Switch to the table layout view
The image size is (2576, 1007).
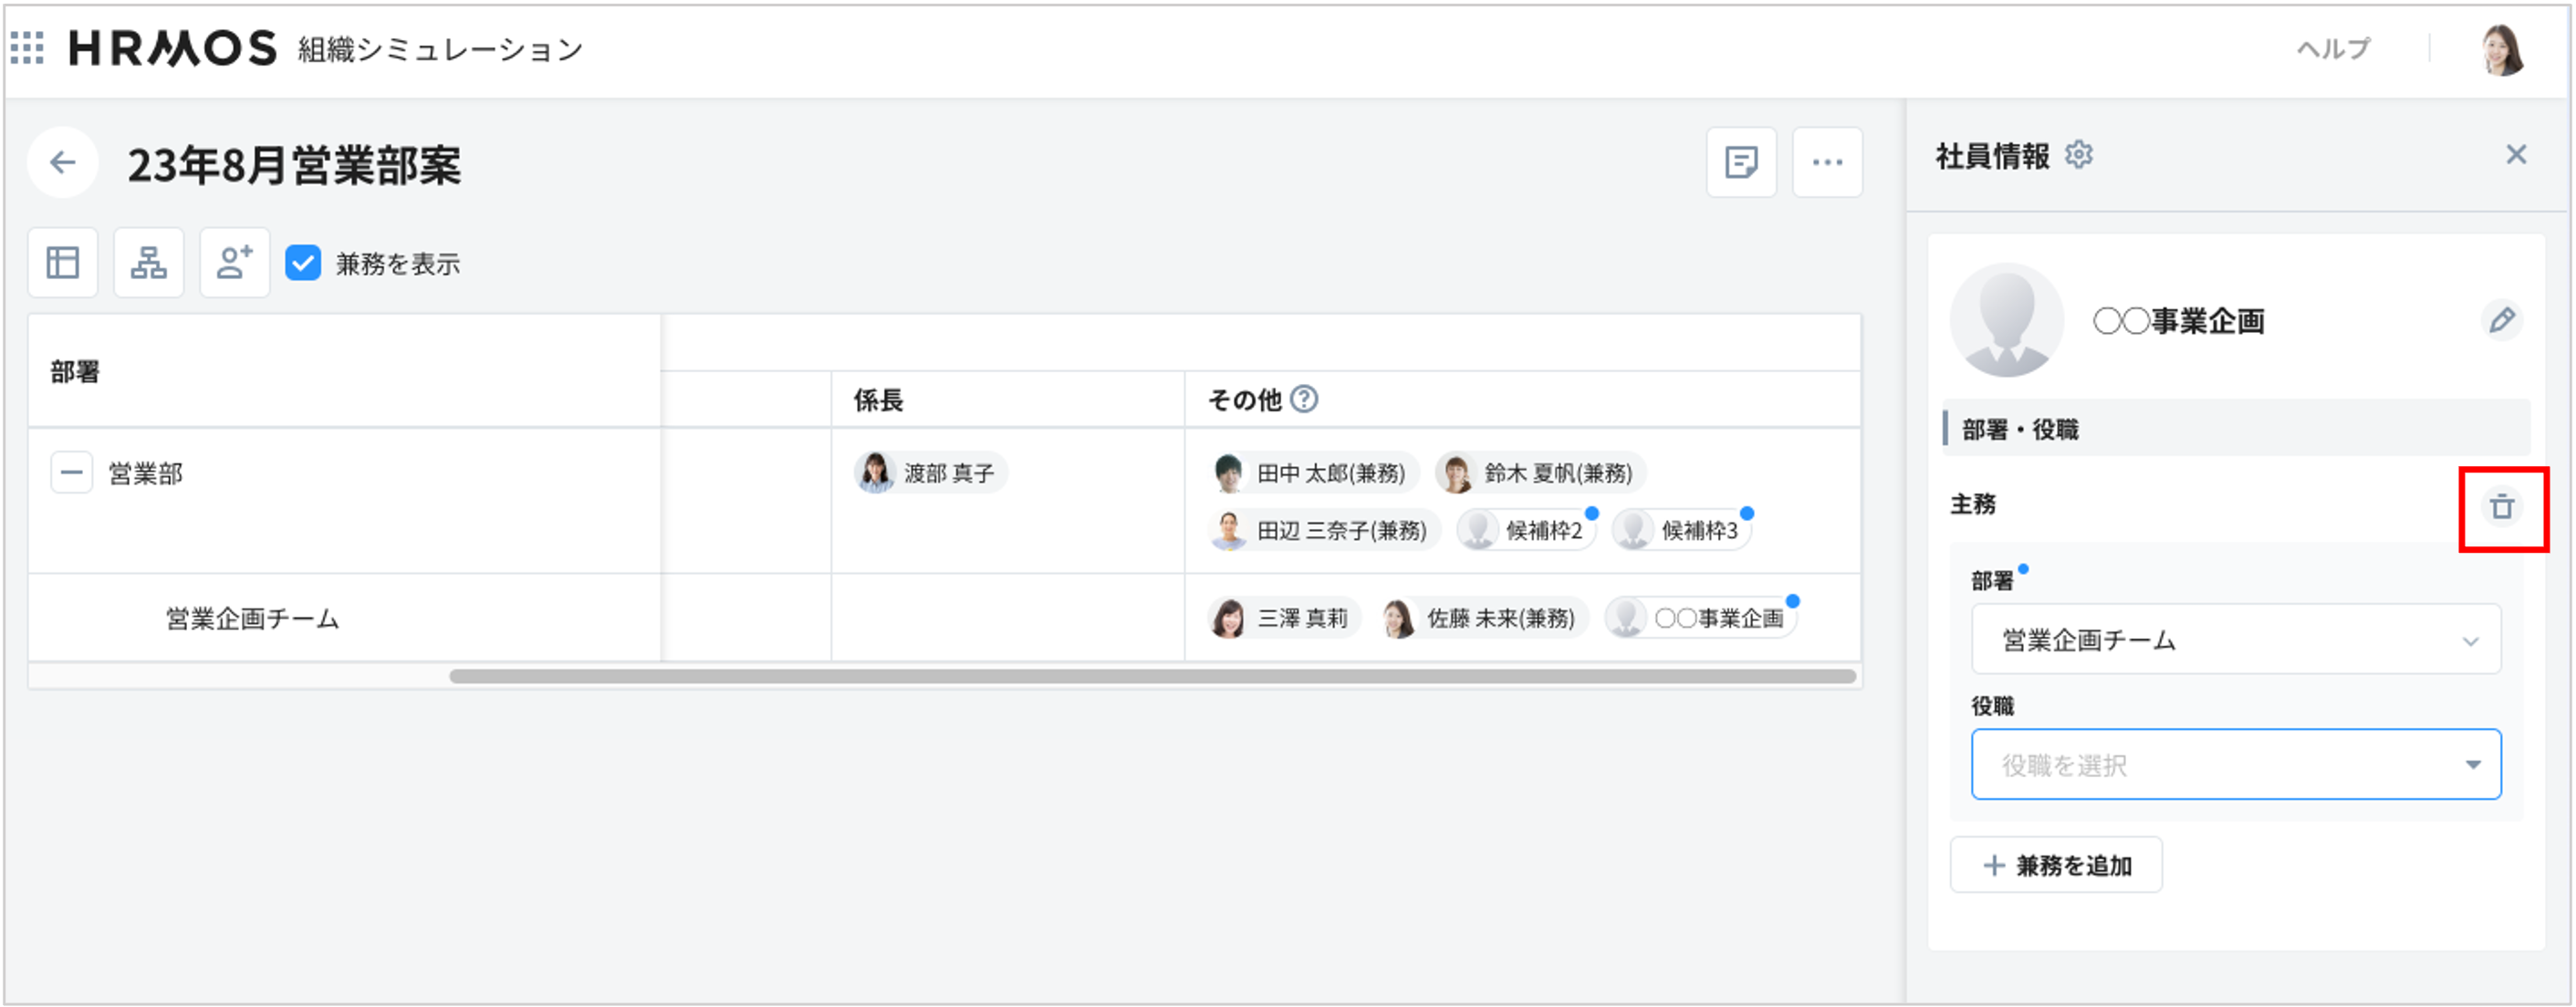tap(62, 262)
